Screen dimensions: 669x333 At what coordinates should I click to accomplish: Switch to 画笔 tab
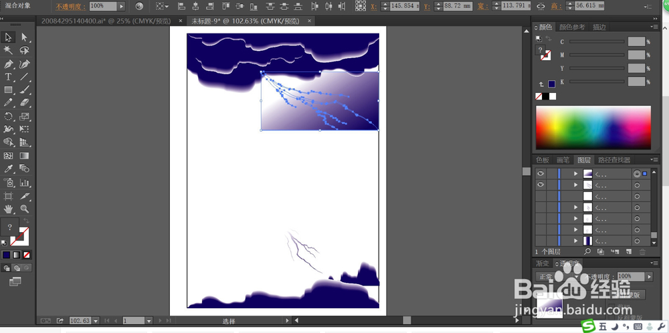tap(563, 160)
